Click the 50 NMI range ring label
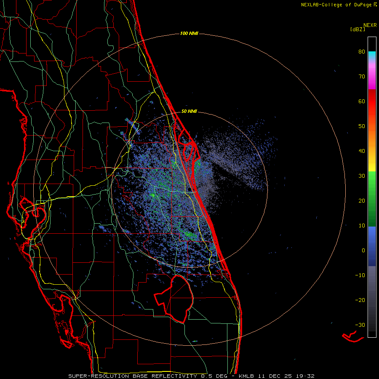Screen dimensions: 379x379 click(189, 112)
